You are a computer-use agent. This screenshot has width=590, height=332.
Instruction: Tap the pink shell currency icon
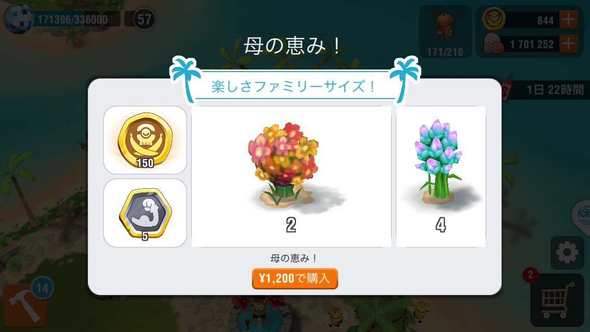493,44
